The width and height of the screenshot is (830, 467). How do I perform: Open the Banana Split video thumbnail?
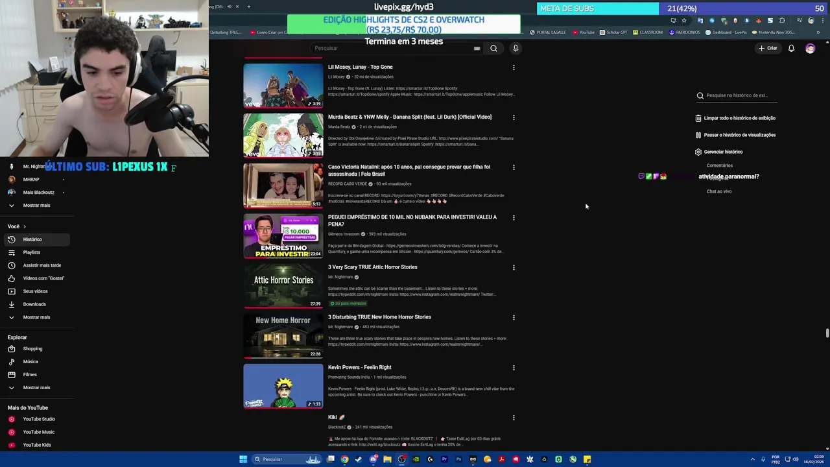283,136
